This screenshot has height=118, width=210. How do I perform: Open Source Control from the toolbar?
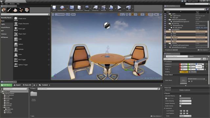point(62,8)
